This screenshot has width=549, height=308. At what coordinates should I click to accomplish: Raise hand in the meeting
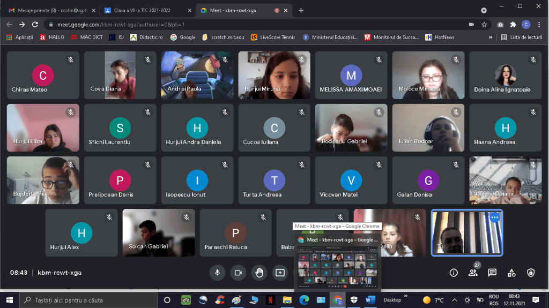tap(259, 273)
